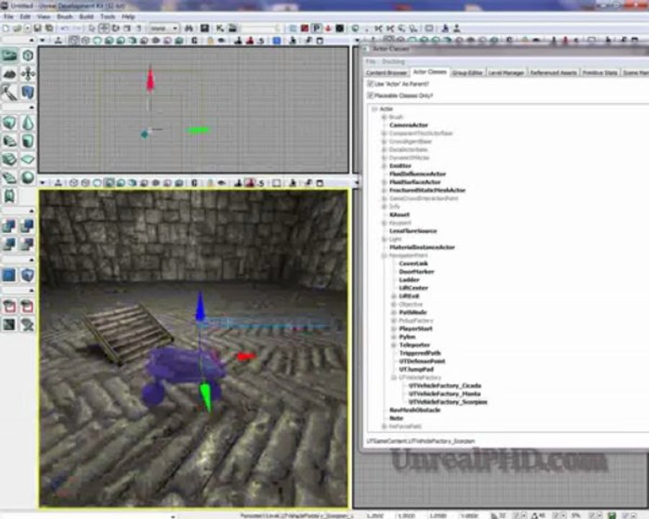Switch to the Group Editor tab
Viewport: 649px width, 519px height.
coord(467,73)
